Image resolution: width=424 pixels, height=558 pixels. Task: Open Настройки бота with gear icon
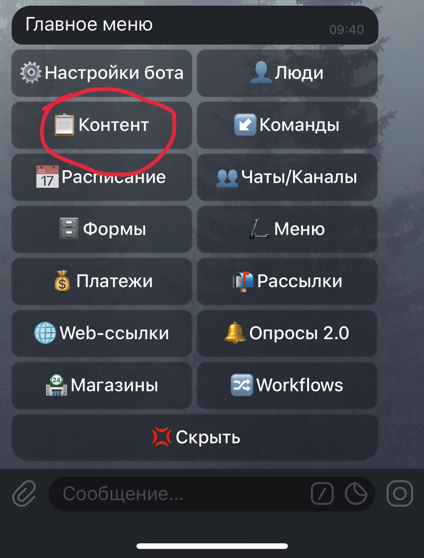(102, 73)
